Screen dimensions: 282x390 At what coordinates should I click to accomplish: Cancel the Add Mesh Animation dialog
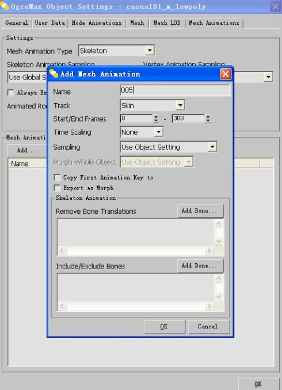pos(209,327)
